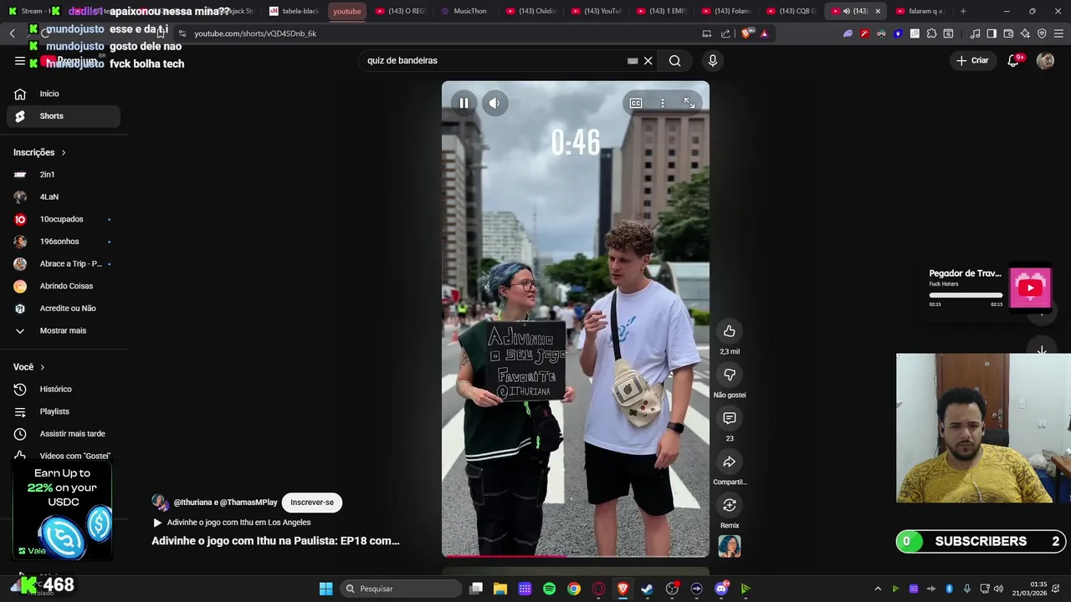This screenshot has width=1071, height=602.
Task: Open Assistir mais tarde
Action: 64,434
